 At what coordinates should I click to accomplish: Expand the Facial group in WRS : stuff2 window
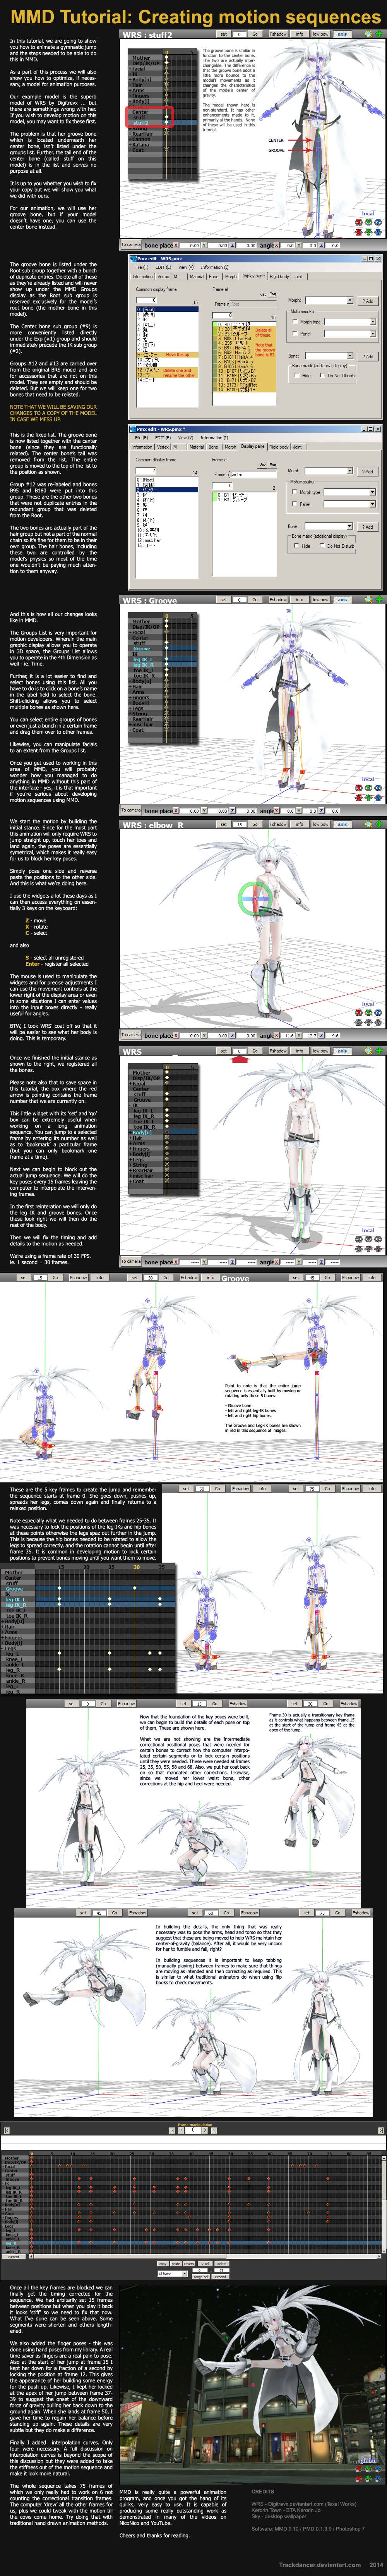point(138,69)
